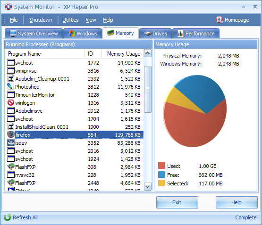Select the Photoshop process name
The width and height of the screenshot is (262, 225).
[27, 87]
